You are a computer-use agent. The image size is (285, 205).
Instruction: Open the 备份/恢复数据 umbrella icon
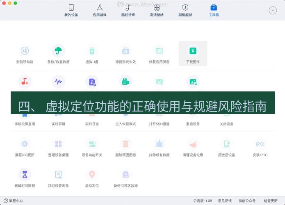point(58,51)
